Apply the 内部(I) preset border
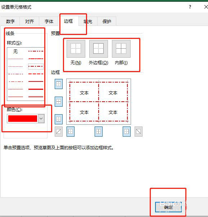Image resolution: width=208 pixels, height=217 pixels. pos(121,49)
